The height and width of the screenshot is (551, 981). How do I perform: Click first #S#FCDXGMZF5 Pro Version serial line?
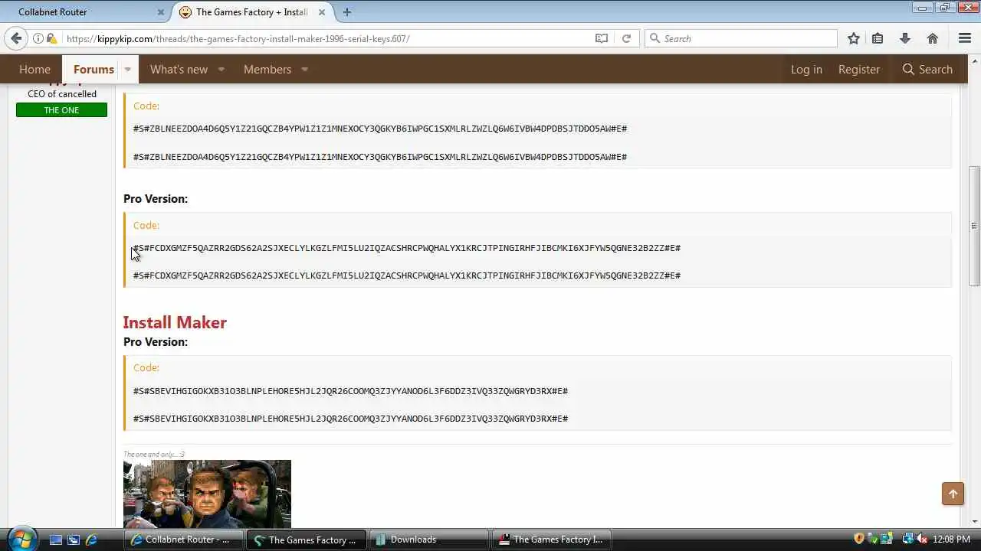click(407, 248)
